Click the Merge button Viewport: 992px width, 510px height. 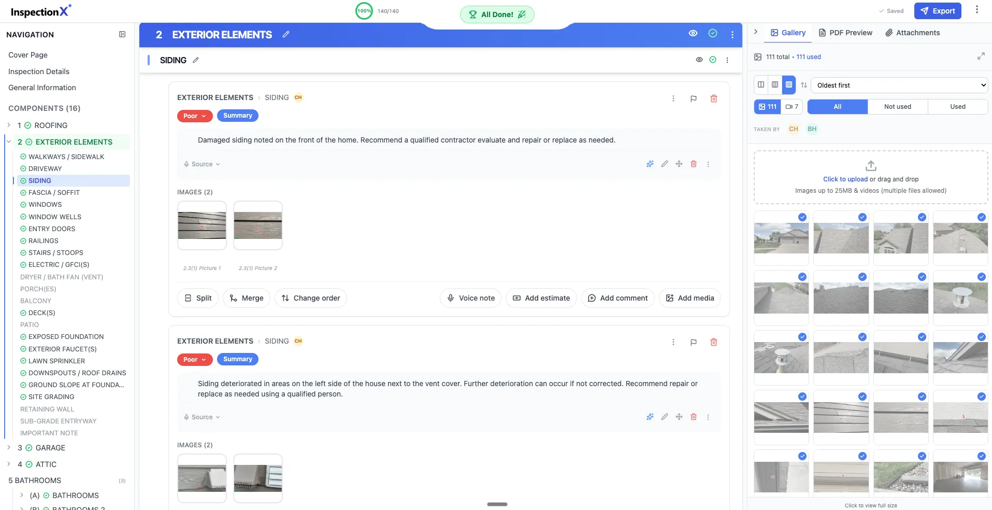tap(247, 298)
